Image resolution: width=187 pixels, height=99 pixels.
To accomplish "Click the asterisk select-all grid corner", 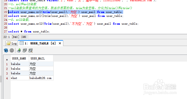I will coord(7,60).
